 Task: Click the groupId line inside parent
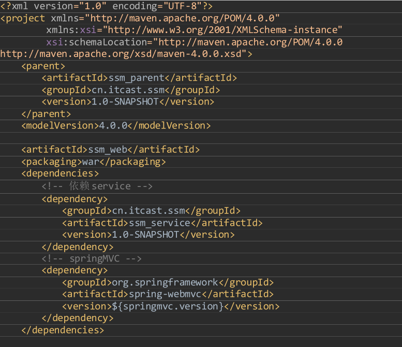(x=131, y=90)
